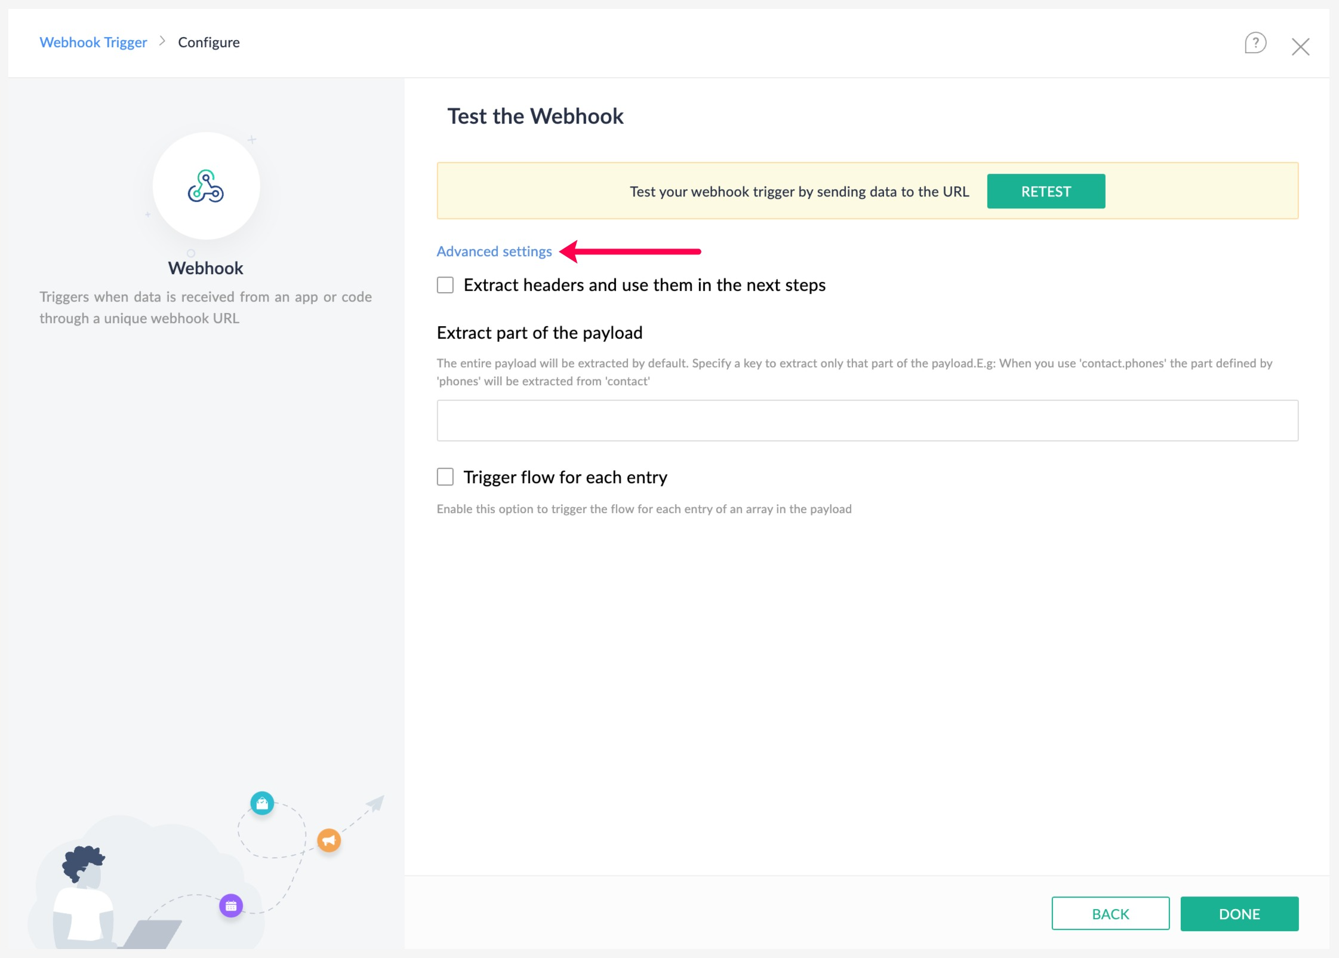Uncheck the Trigger flow for each entry option
The image size is (1339, 958).
(445, 477)
